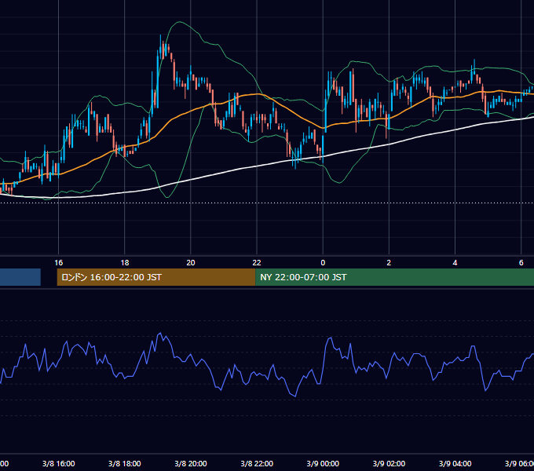Click the hour 4 axis label
The width and height of the screenshot is (534, 471).
point(455,262)
